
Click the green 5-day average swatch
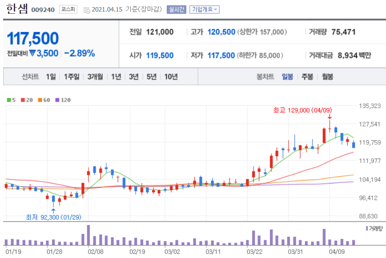click(x=9, y=100)
